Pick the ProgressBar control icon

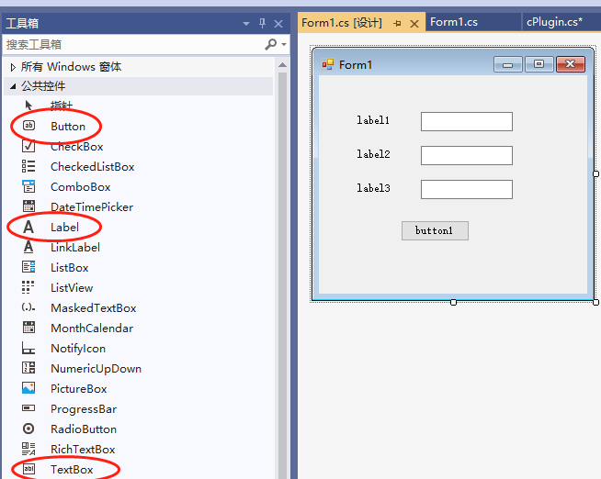coord(28,408)
